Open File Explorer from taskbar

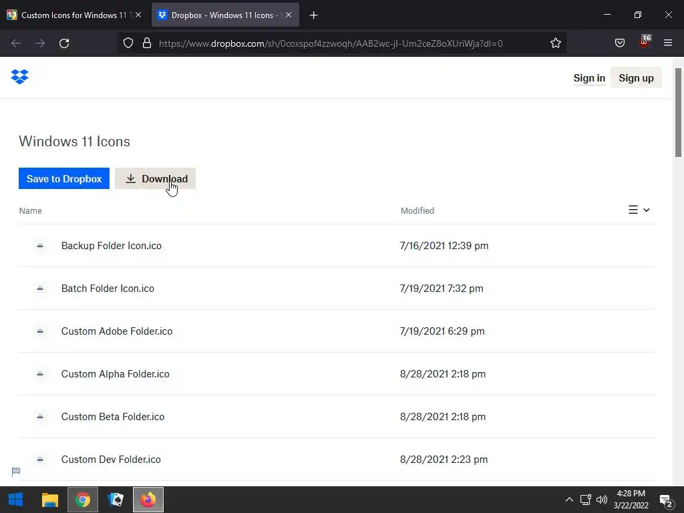point(49,500)
